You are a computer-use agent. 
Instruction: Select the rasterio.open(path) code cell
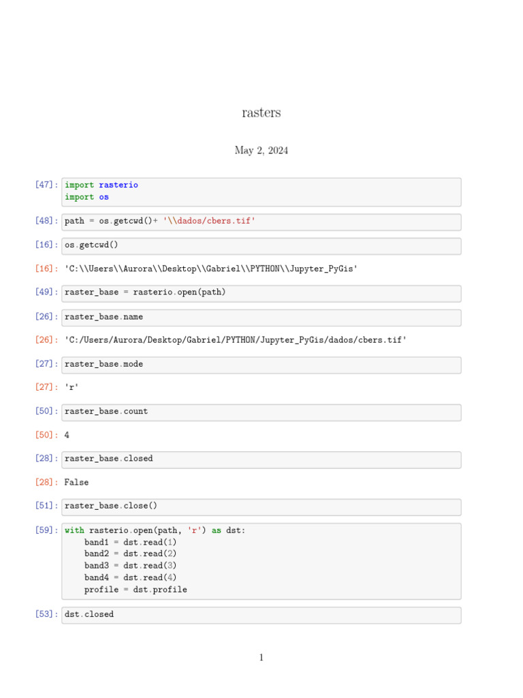click(261, 293)
